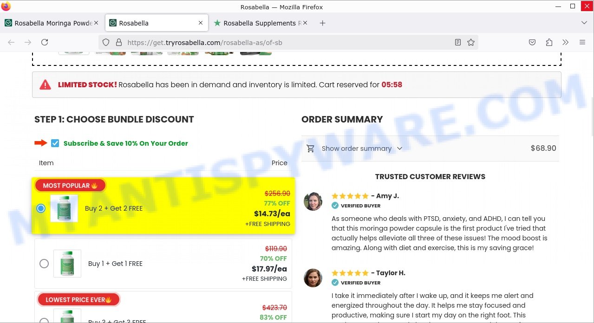Open the Firefox application menu
594x323 pixels.
point(582,42)
